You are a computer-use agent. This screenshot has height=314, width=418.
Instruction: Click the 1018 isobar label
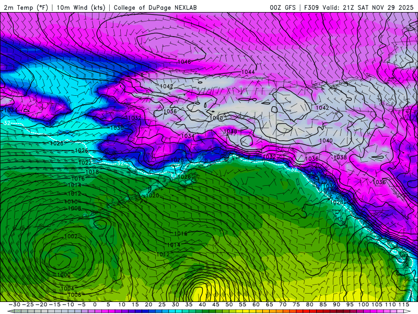[x=92, y=172]
